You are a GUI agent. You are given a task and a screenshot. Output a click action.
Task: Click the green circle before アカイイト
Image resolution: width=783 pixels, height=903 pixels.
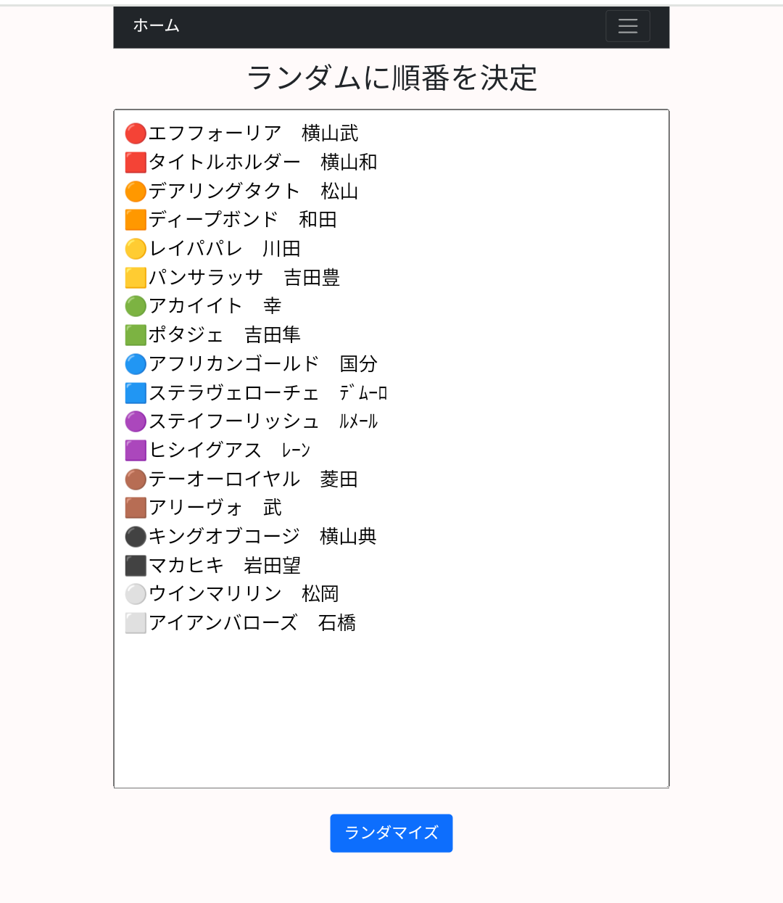pos(136,306)
